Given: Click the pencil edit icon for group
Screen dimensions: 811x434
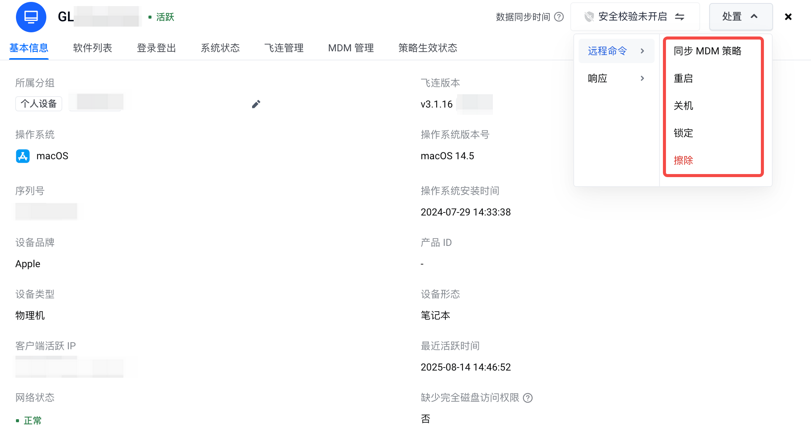Looking at the screenshot, I should click(256, 104).
